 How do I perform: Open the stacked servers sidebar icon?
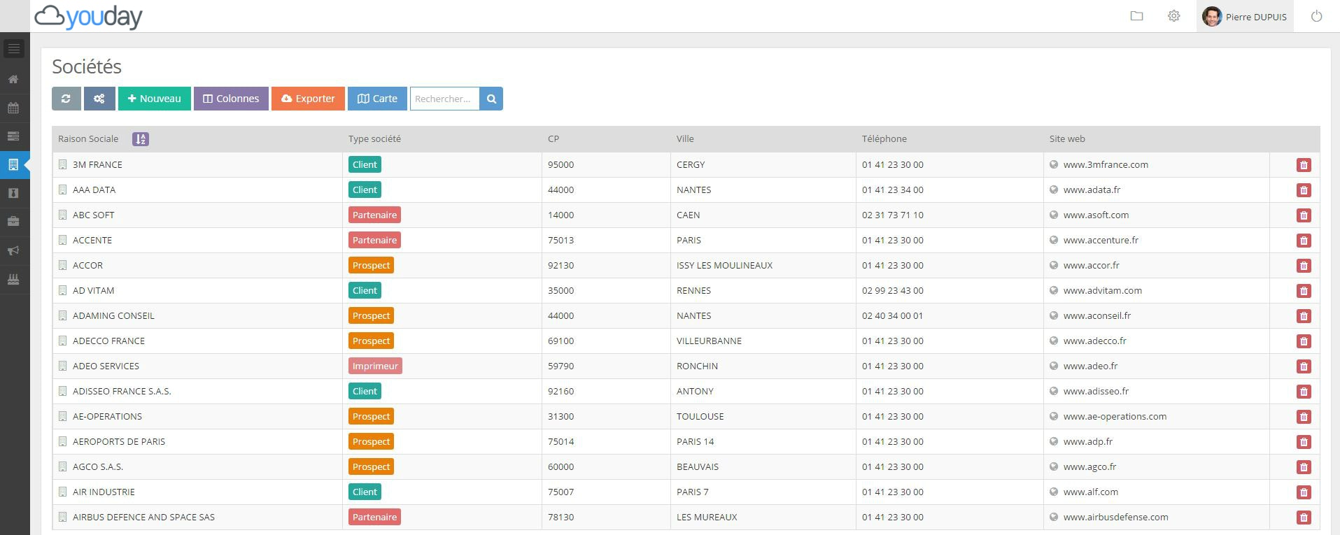point(13,136)
